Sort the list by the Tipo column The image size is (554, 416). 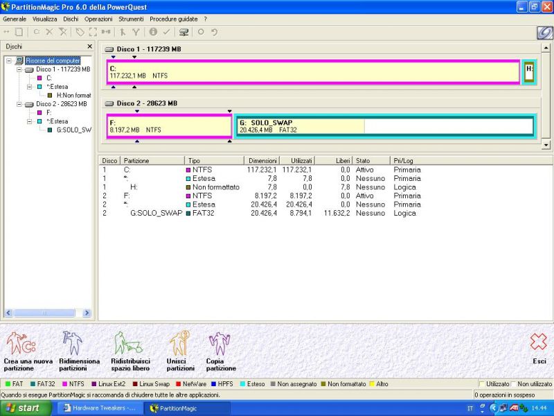pos(214,161)
